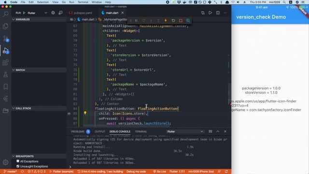Select the main.dart editor tab

click(112, 13)
